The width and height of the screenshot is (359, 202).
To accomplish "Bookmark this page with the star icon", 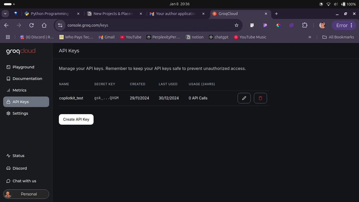I will (x=237, y=25).
